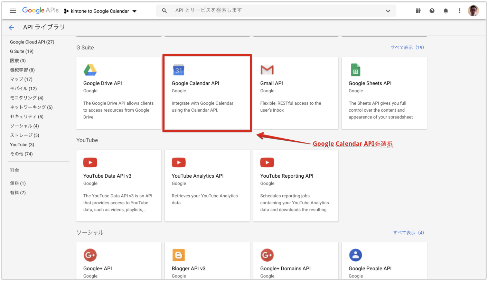Filter by モバイル (12) category
Viewport: 488px width, 281px height.
point(24,88)
